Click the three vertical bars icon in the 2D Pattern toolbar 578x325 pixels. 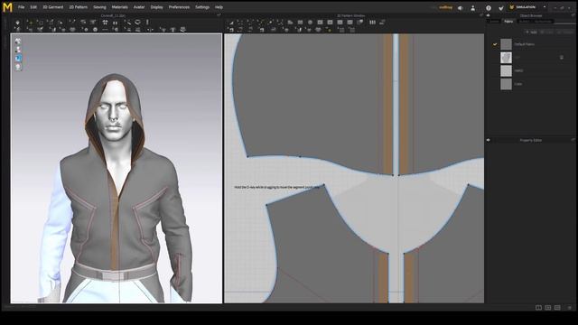pyautogui.click(x=373, y=23)
